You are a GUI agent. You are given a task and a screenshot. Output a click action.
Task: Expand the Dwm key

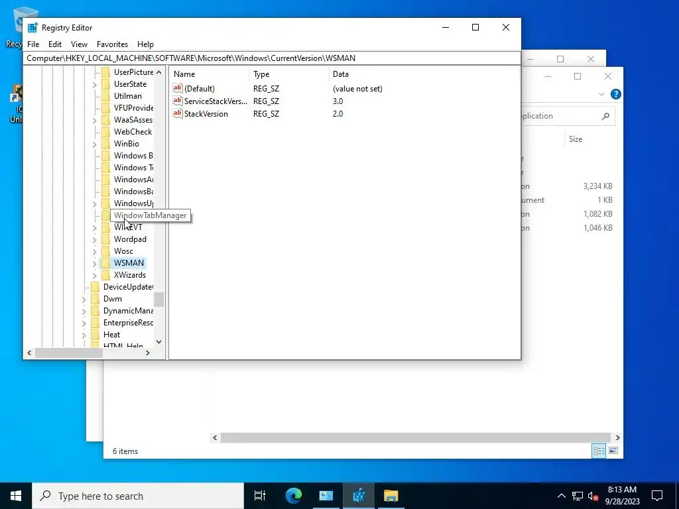point(84,299)
